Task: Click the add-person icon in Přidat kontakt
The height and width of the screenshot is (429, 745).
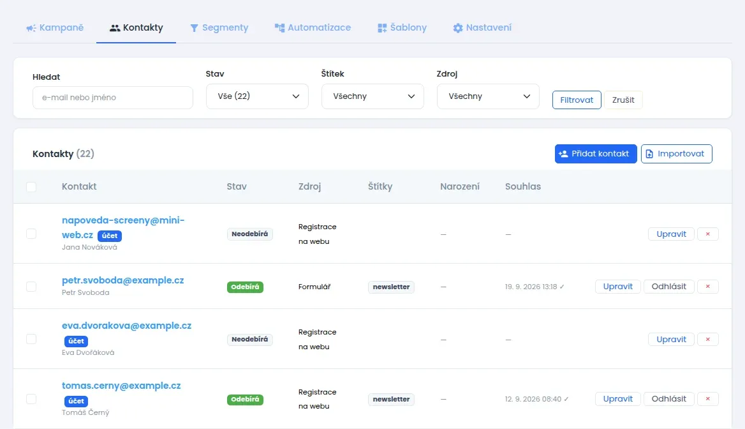Action: pos(563,154)
